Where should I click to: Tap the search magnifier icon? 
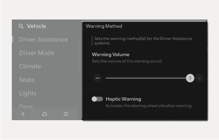[x=21, y=26]
